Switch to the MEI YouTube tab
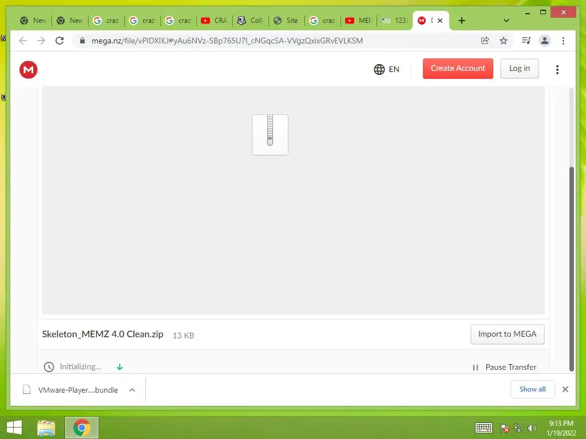This screenshot has height=439, width=586. tap(358, 21)
